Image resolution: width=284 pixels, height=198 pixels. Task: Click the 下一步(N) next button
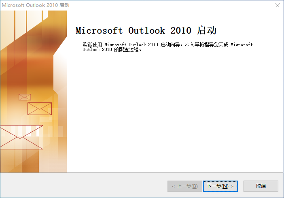click(x=220, y=186)
